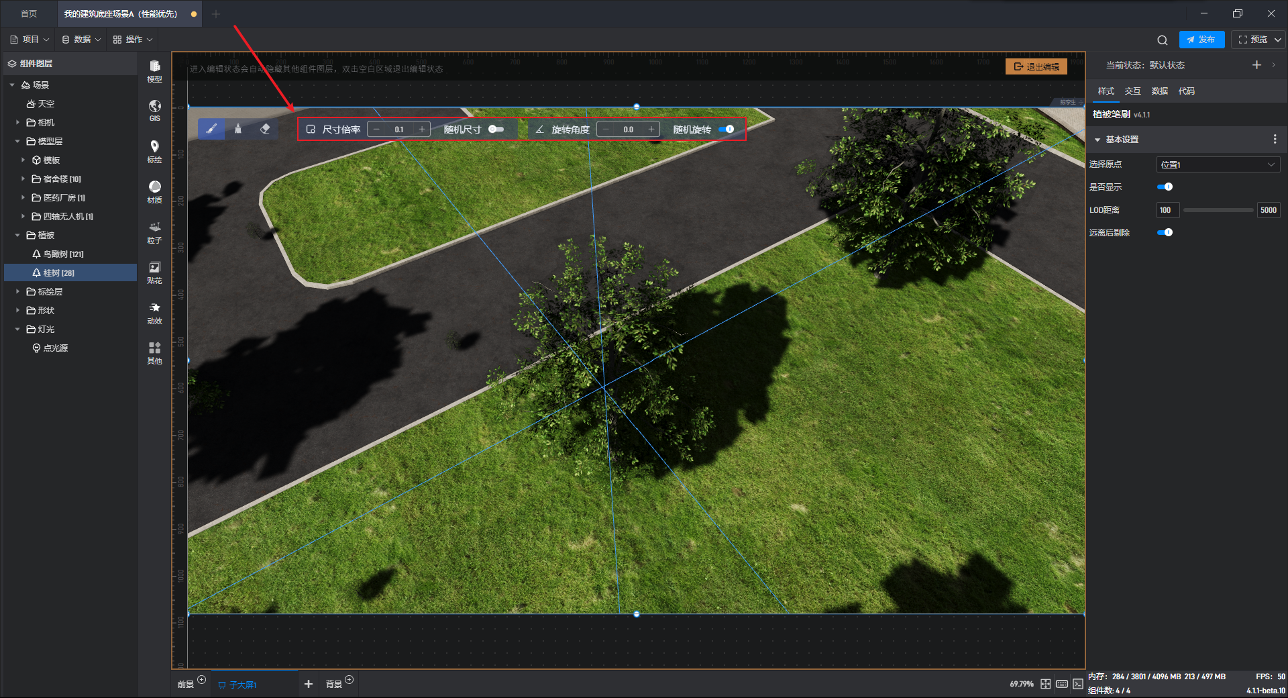1288x698 pixels.
Task: Open the GIS component category
Action: coord(154,110)
